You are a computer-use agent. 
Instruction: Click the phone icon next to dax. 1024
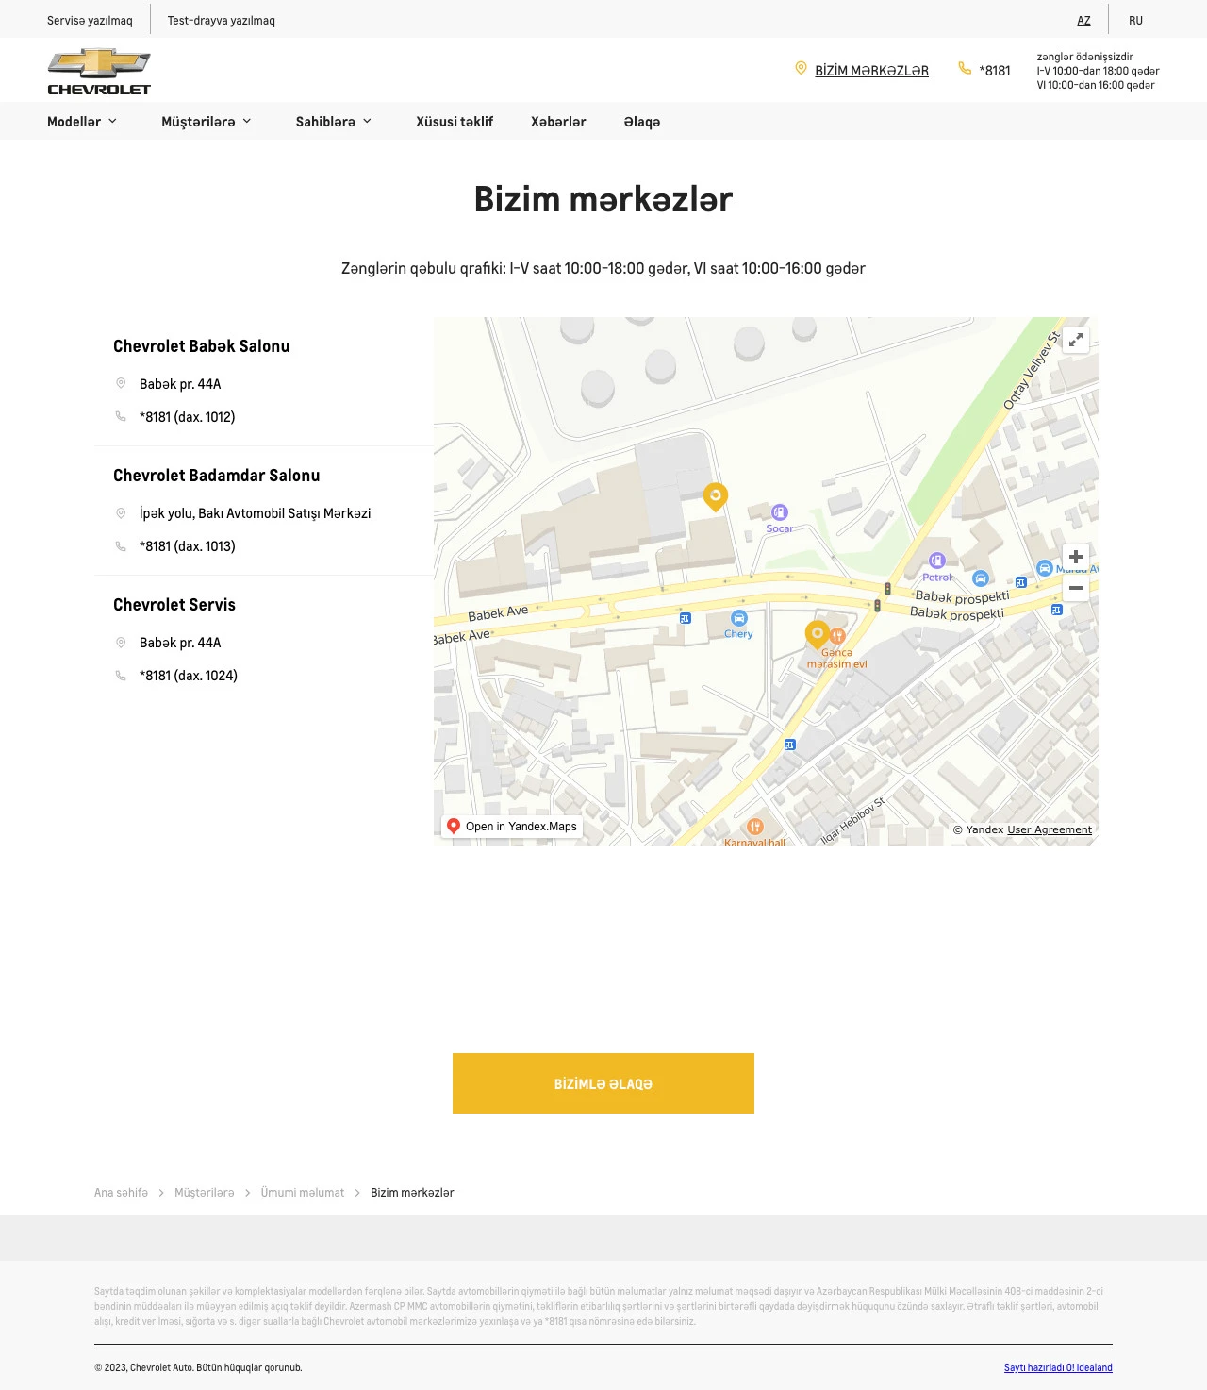(121, 675)
